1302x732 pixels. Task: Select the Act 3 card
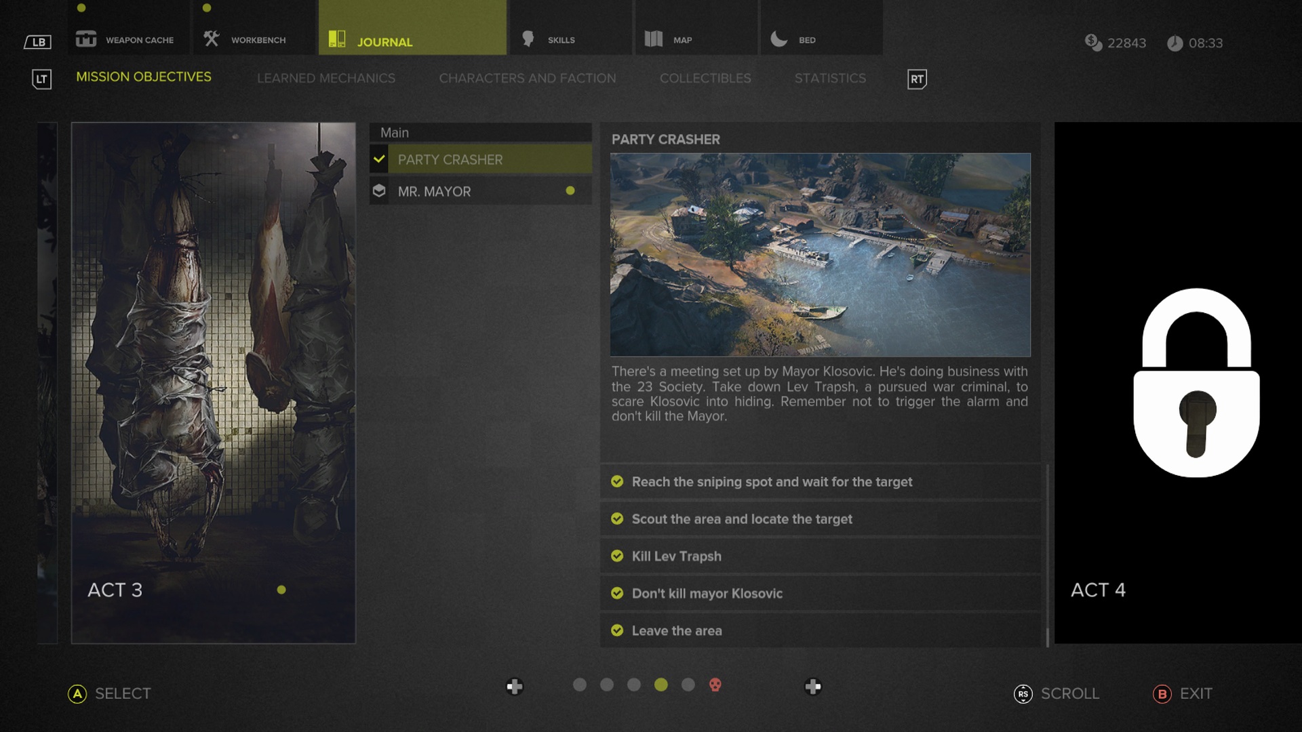pyautogui.click(x=214, y=383)
